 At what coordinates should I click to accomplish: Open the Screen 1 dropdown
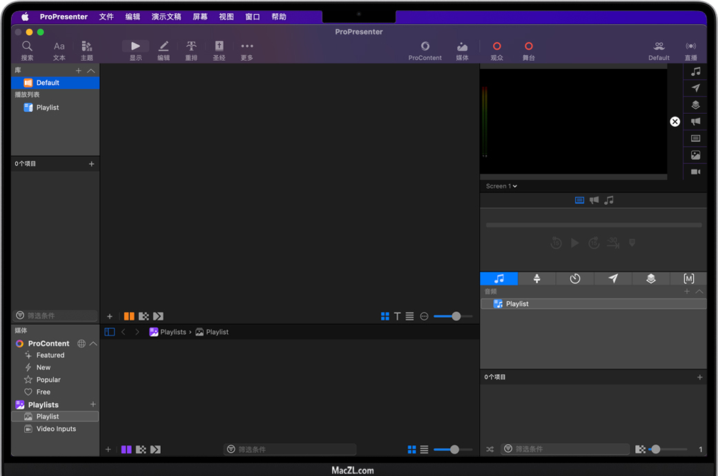click(x=501, y=186)
